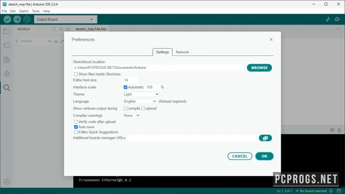Viewport: 345px width, 194px height.
Task: Start the Debug toolbar button
Action: point(27,19)
